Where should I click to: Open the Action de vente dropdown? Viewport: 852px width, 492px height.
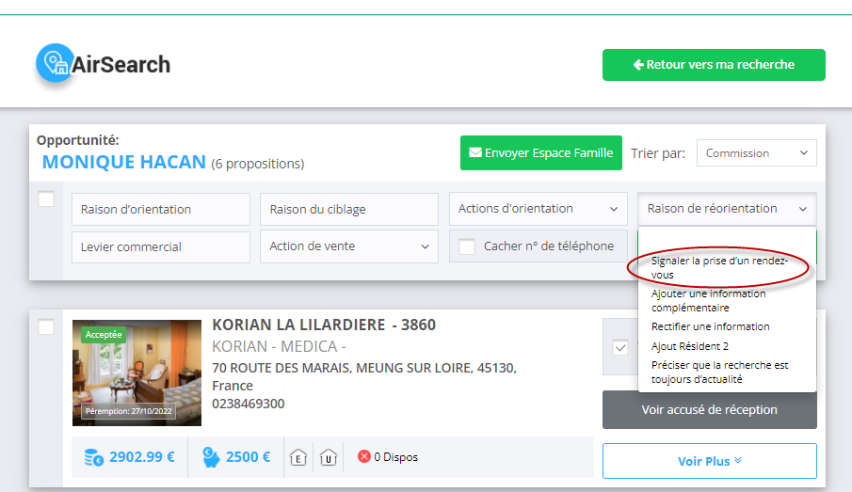(349, 246)
